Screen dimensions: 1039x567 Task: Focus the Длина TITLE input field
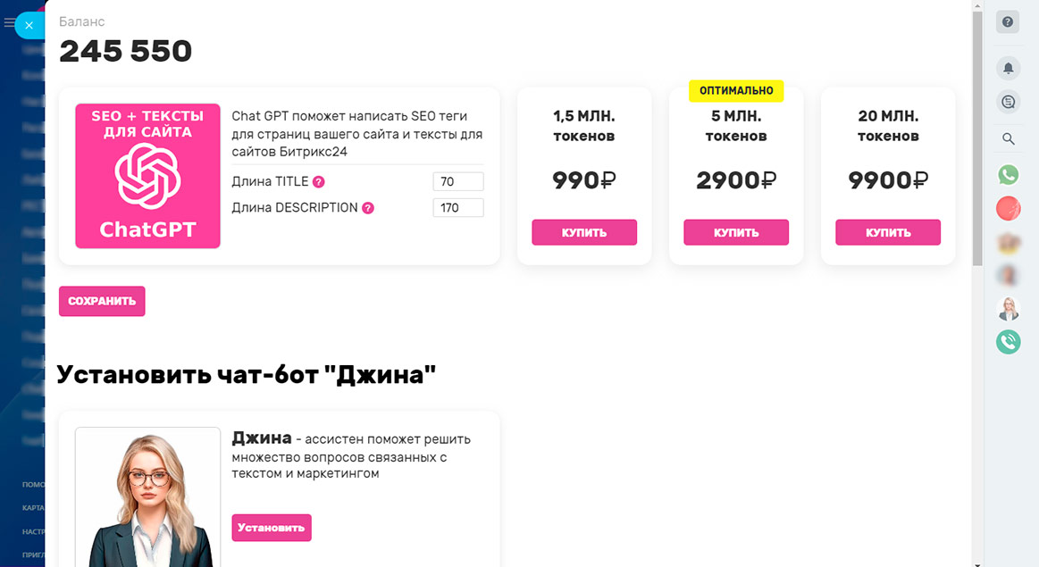(x=457, y=182)
